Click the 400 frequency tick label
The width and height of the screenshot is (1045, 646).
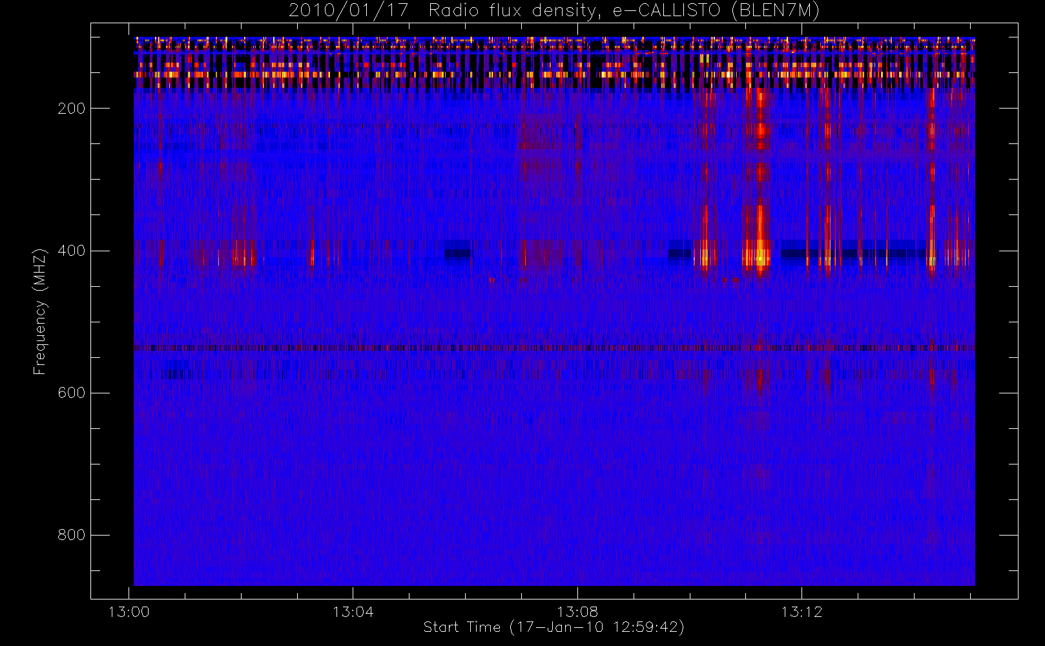[71, 251]
